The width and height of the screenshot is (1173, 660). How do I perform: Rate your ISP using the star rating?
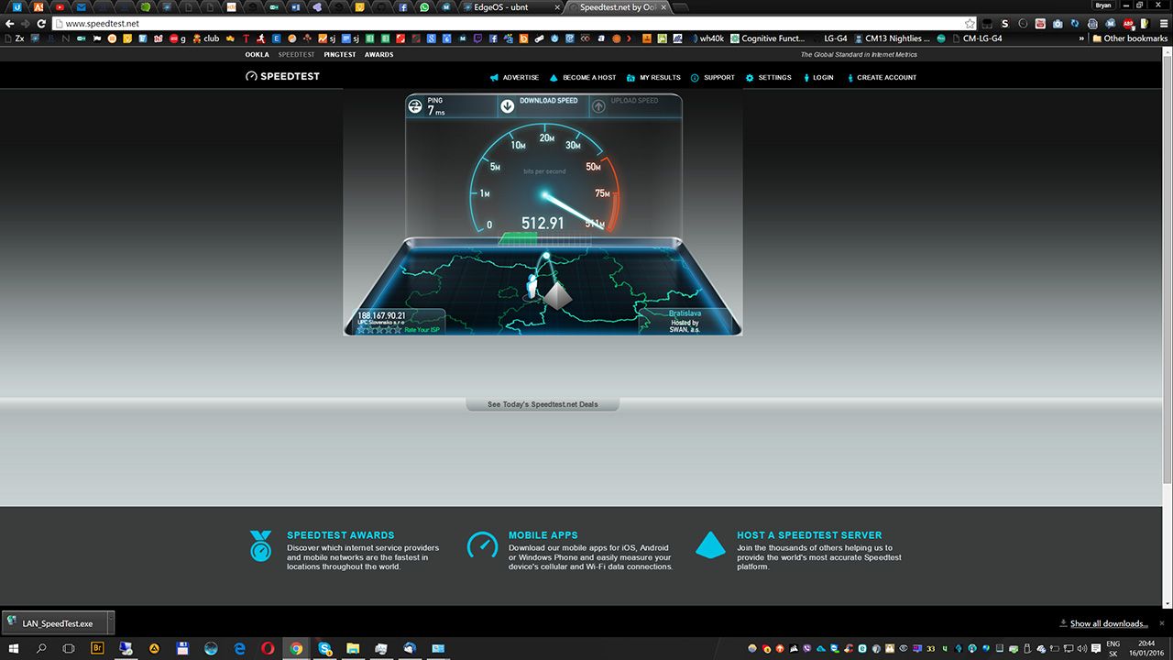click(x=379, y=329)
